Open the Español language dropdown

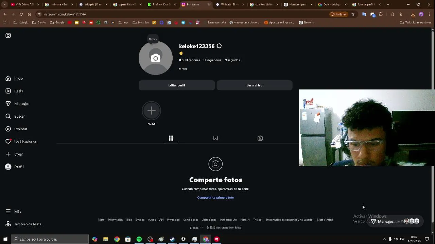[196, 228]
